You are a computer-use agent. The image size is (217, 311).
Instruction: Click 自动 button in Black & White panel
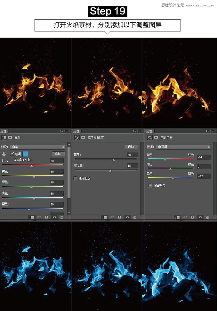[58, 154]
